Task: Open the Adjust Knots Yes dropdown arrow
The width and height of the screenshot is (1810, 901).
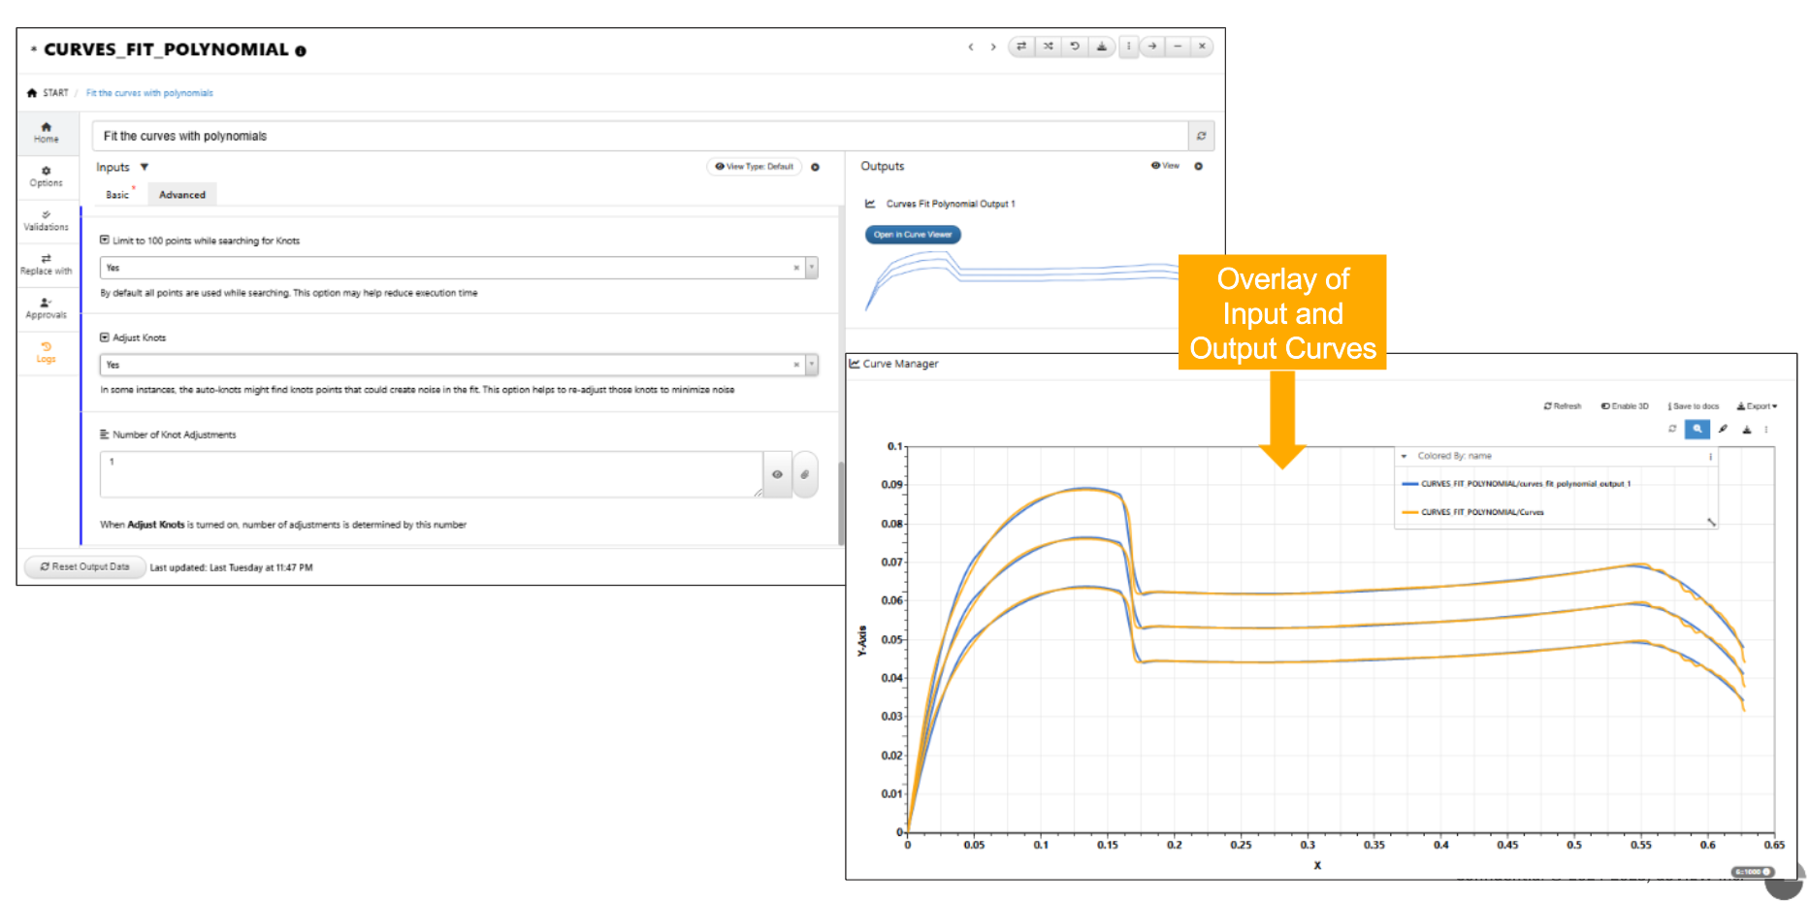Action: [x=812, y=365]
